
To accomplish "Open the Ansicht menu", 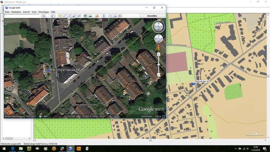I will point(26,12).
